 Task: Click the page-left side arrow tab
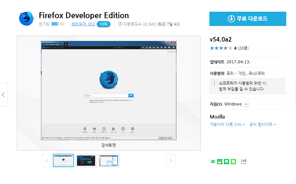[x=4, y=95]
